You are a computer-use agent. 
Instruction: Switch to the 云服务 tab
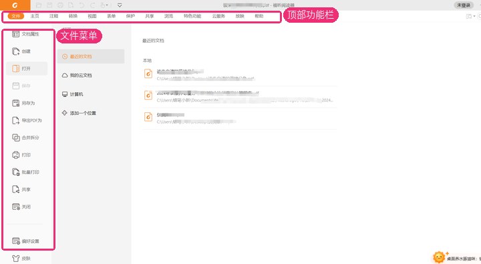(218, 16)
